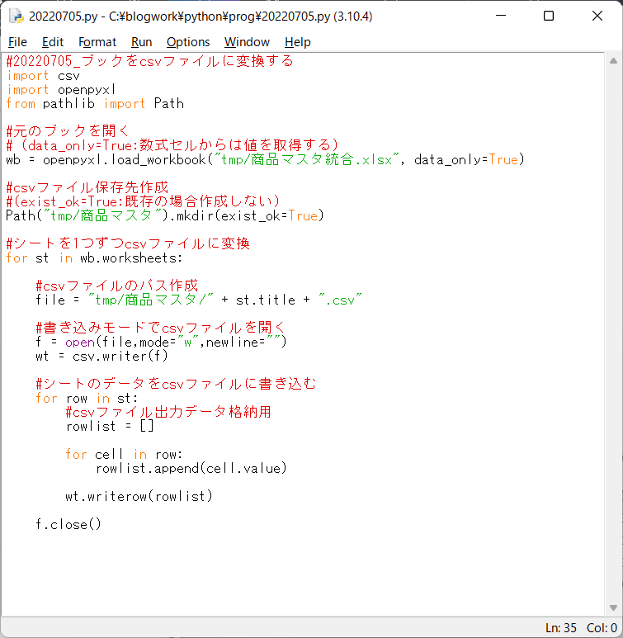The height and width of the screenshot is (638, 623).
Task: Click the '#csvファイル保存先作成' comment
Action: click(87, 187)
